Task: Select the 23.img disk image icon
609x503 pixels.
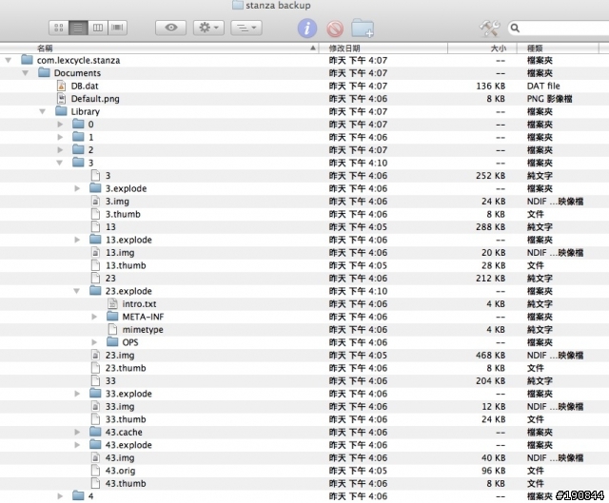Action: point(95,355)
